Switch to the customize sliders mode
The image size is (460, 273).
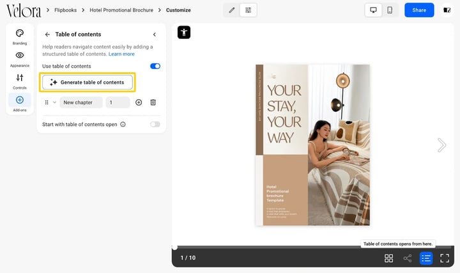(x=248, y=10)
